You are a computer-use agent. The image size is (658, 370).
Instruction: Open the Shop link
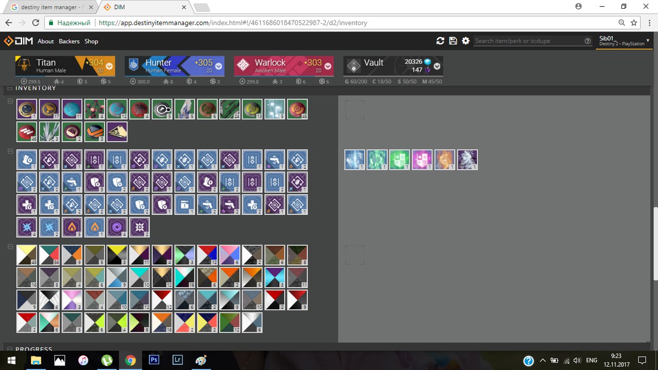[x=91, y=41]
